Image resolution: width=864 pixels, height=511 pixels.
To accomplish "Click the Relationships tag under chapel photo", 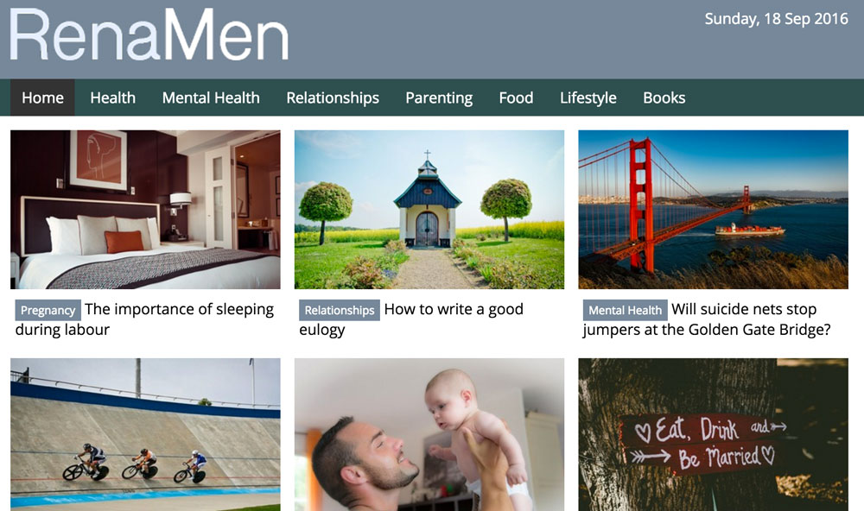I will [x=340, y=310].
